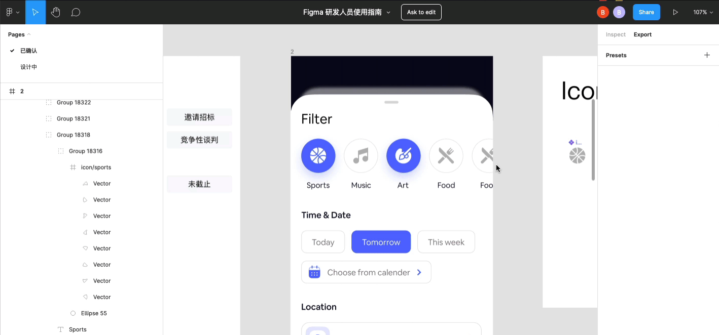The width and height of the screenshot is (719, 335).
Task: Click the Food fork-knife filter icon labeled Food
Action: pyautogui.click(x=446, y=156)
